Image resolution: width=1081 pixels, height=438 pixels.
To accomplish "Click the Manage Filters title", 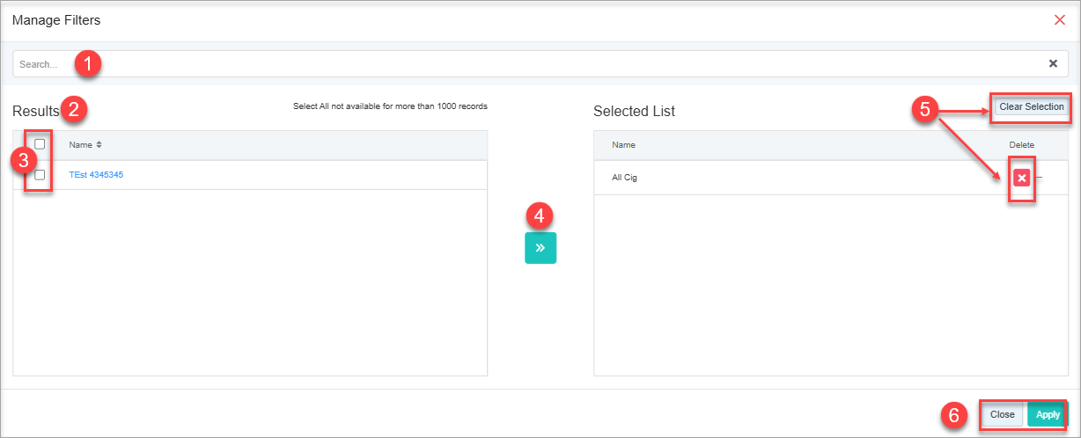I will pyautogui.click(x=56, y=19).
